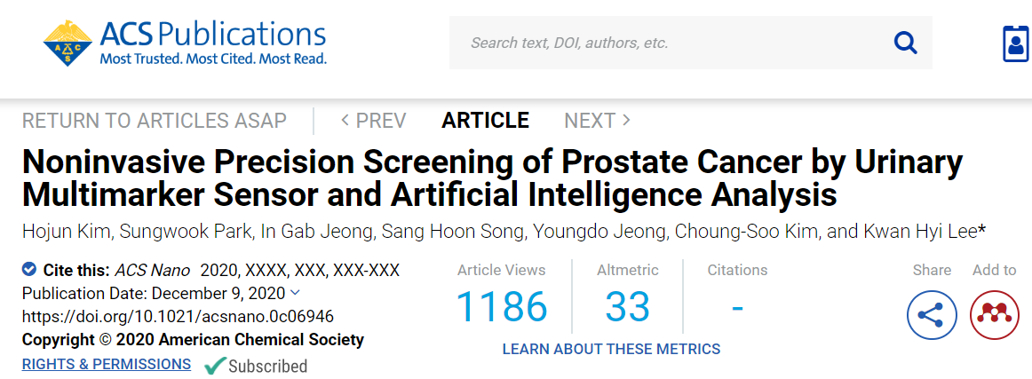Click the blue check mark beside Cite this
The image size is (1032, 379).
click(29, 269)
